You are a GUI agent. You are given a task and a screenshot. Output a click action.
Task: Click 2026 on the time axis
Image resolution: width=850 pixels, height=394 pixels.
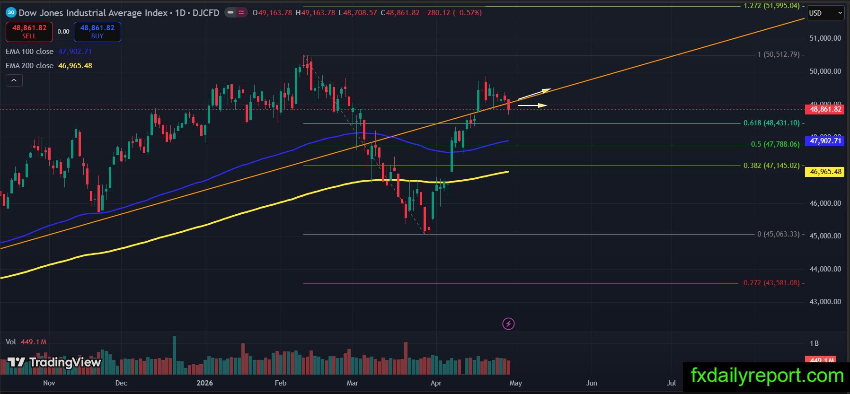(x=205, y=383)
